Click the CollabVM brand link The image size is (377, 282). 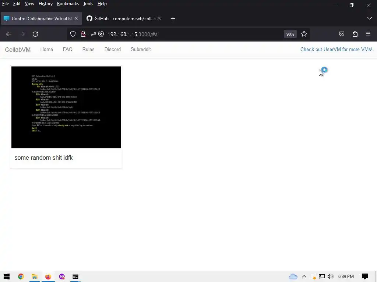point(18,50)
